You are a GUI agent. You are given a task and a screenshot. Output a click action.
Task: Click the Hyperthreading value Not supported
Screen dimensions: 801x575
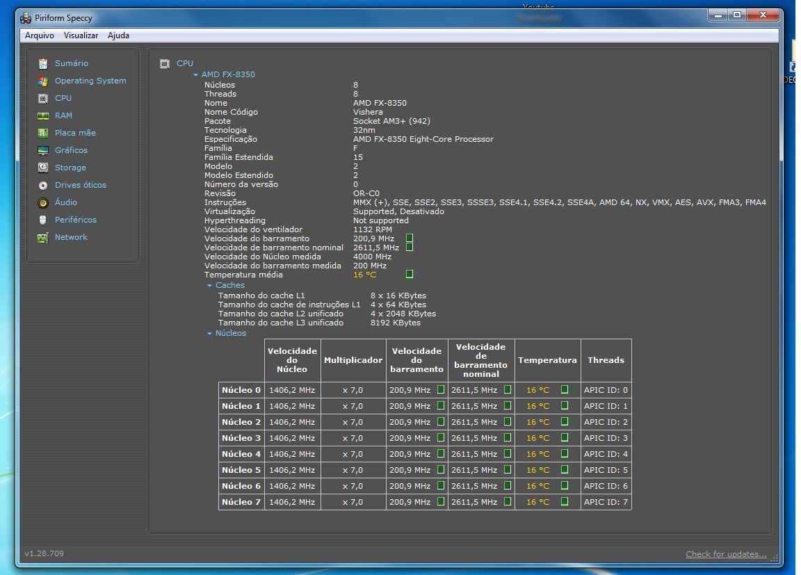coord(381,220)
